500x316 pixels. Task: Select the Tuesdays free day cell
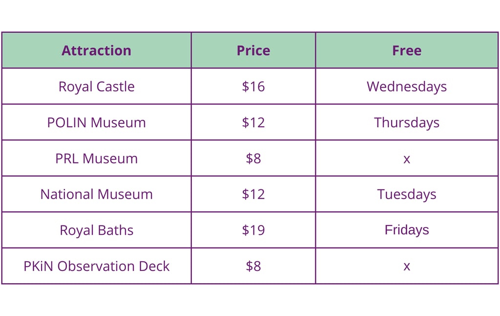(406, 194)
